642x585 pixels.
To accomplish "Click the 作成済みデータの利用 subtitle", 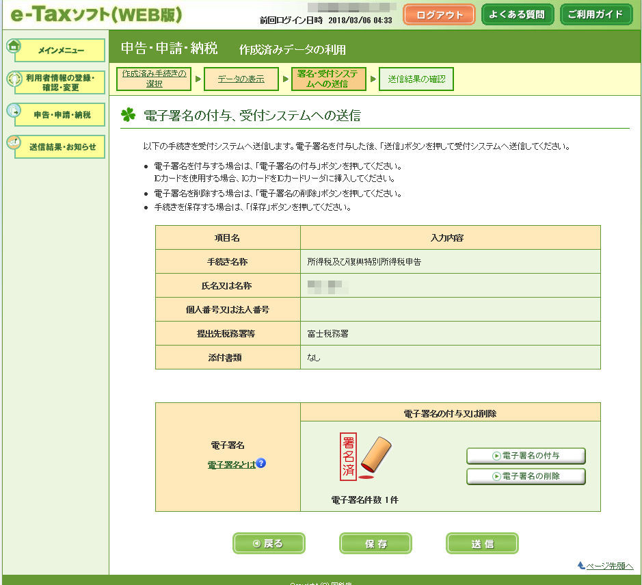I will [x=293, y=49].
